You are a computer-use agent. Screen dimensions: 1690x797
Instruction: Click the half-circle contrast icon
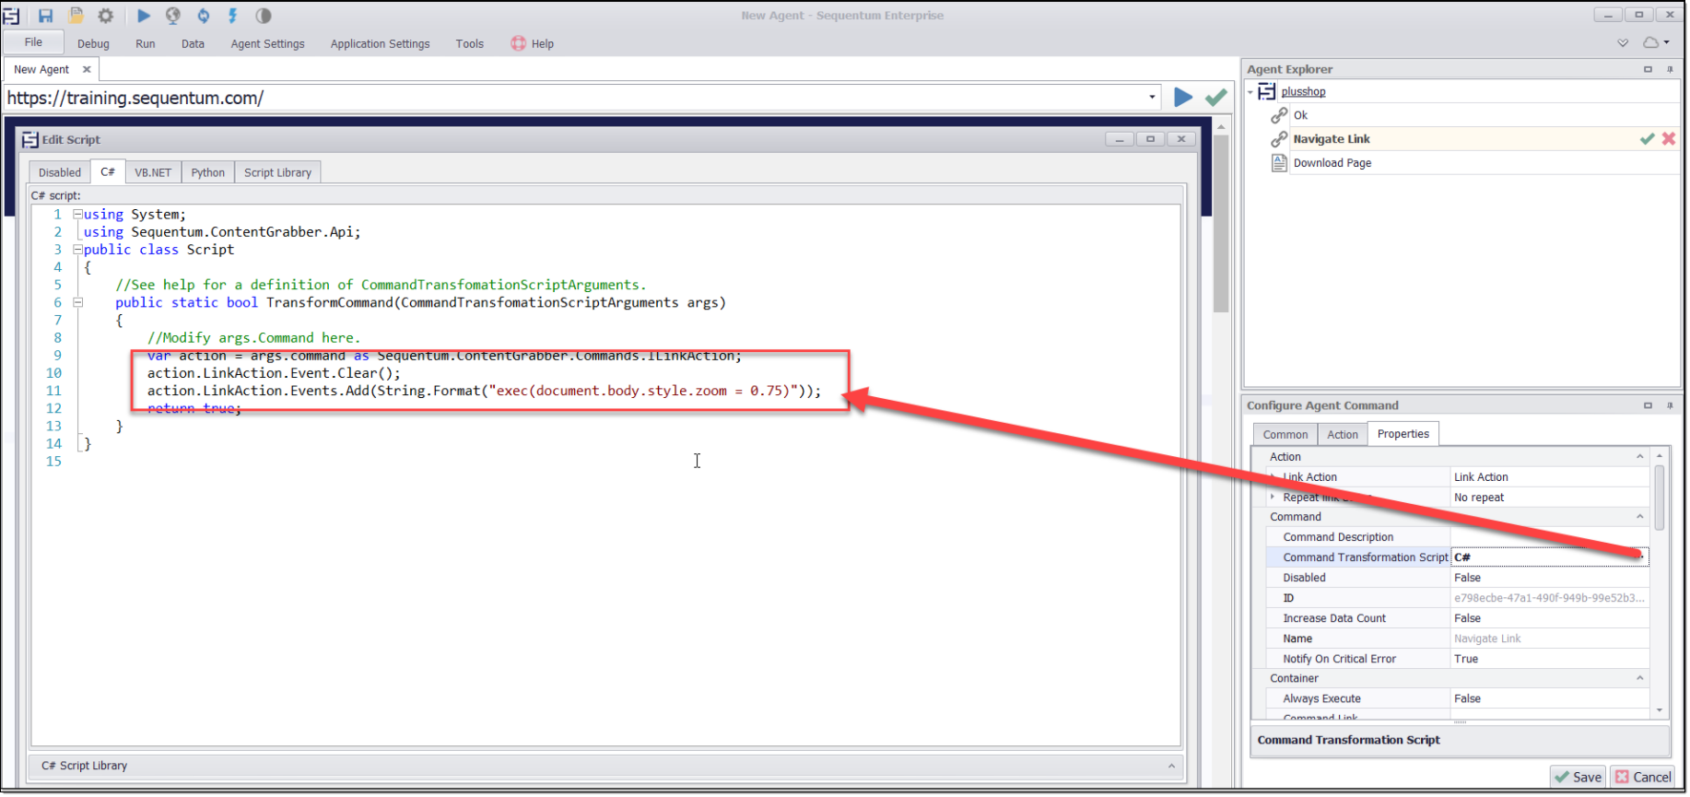[264, 16]
